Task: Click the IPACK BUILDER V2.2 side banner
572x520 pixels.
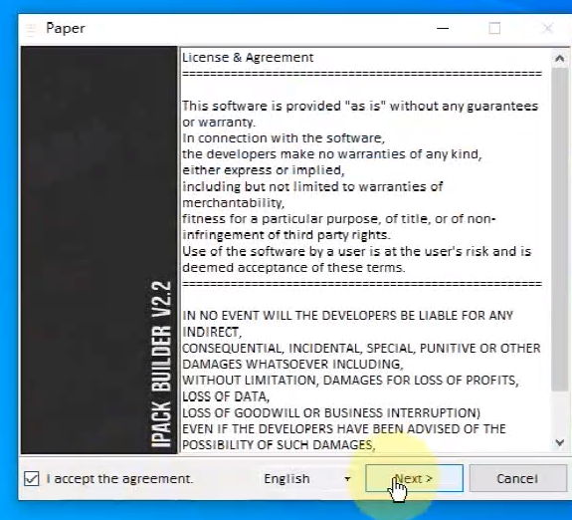Action: tap(98, 250)
